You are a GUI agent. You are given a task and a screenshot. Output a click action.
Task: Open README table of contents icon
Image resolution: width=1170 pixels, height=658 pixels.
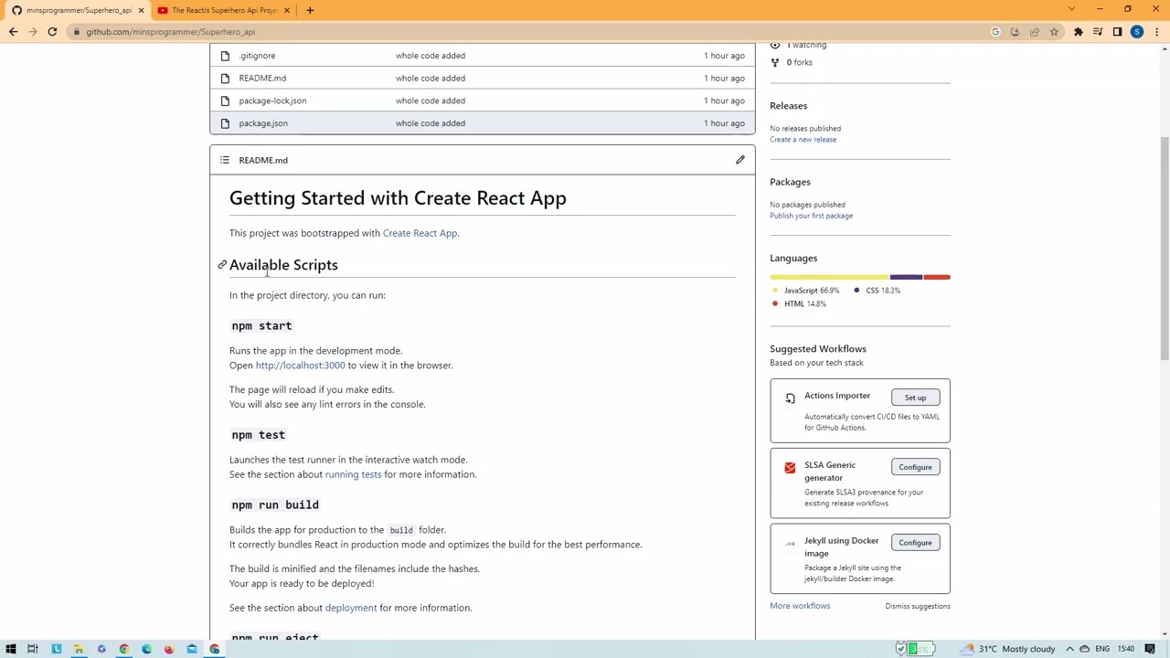pyautogui.click(x=225, y=160)
